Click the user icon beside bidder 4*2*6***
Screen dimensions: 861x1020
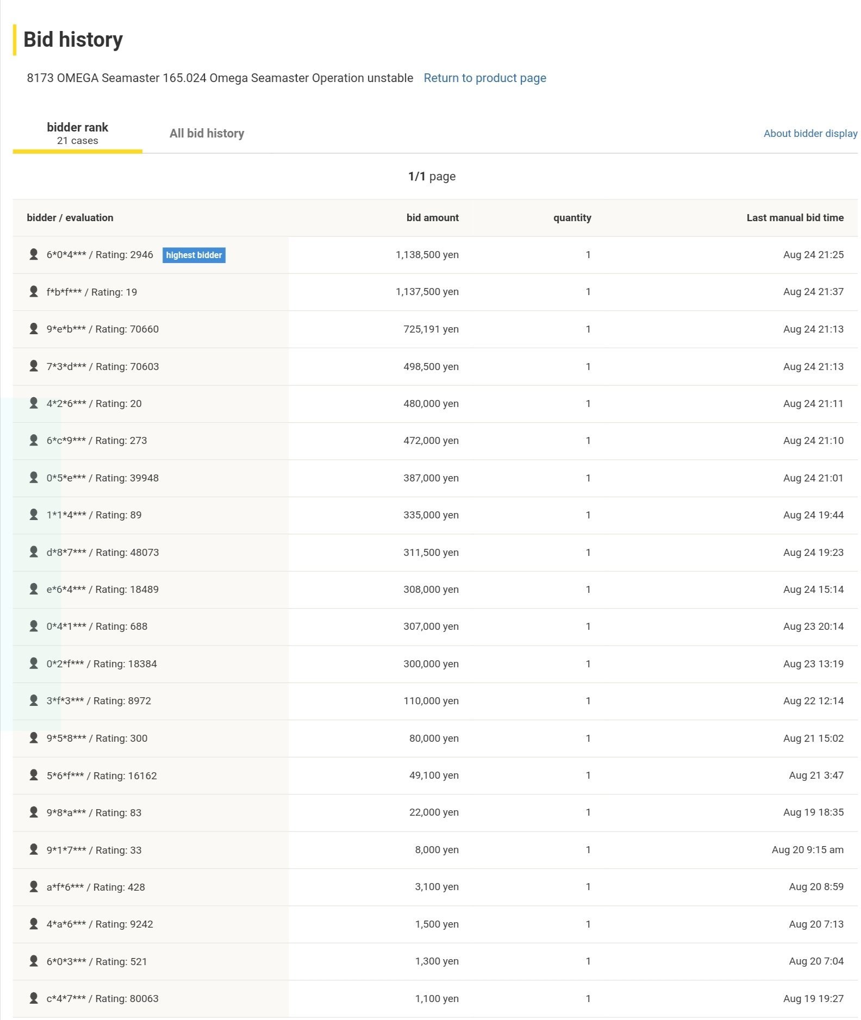34,403
